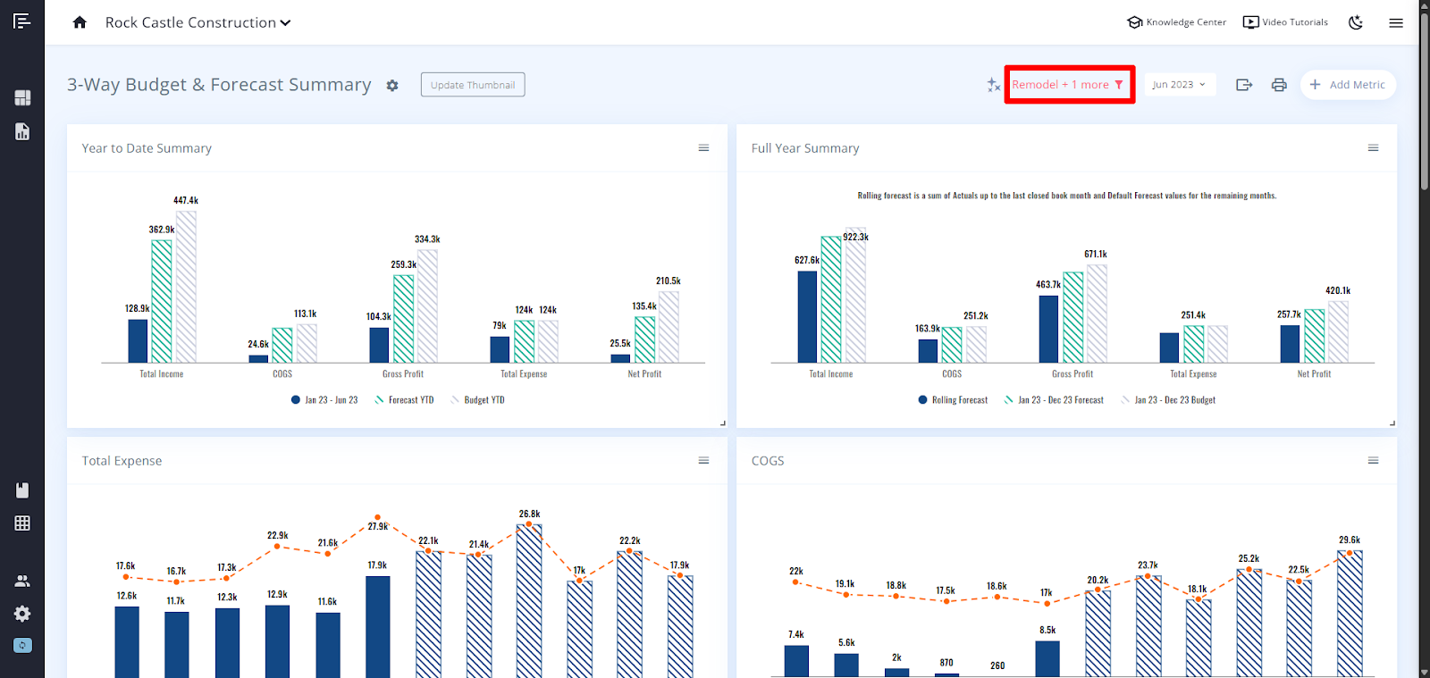Click the 27.9k point on Total Expense line
This screenshot has height=678, width=1430.
point(378,518)
